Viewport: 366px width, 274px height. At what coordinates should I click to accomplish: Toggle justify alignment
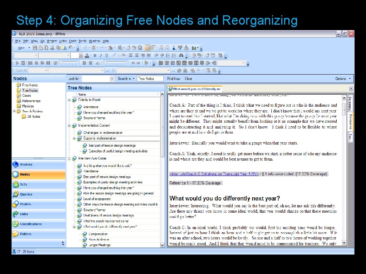(148, 55)
